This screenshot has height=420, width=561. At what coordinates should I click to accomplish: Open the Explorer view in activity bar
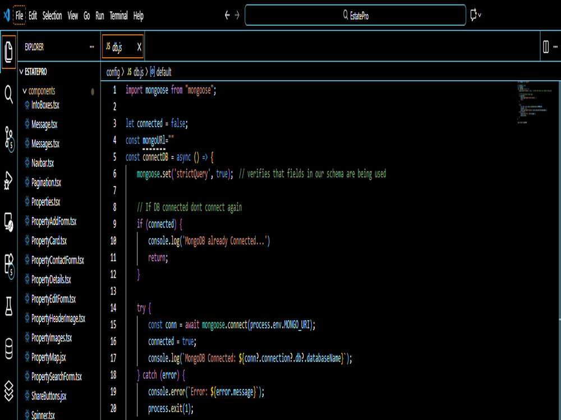click(8, 52)
